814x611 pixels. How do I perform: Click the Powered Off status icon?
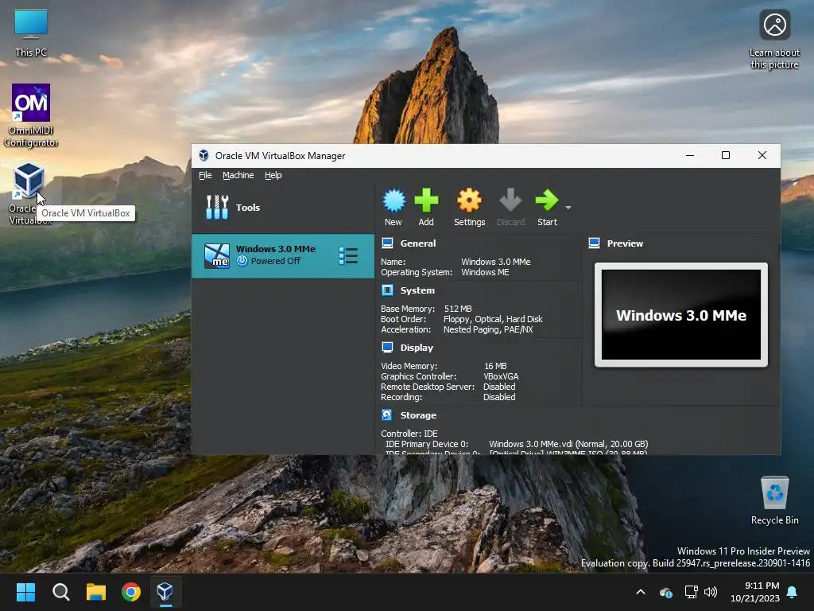[x=242, y=261]
